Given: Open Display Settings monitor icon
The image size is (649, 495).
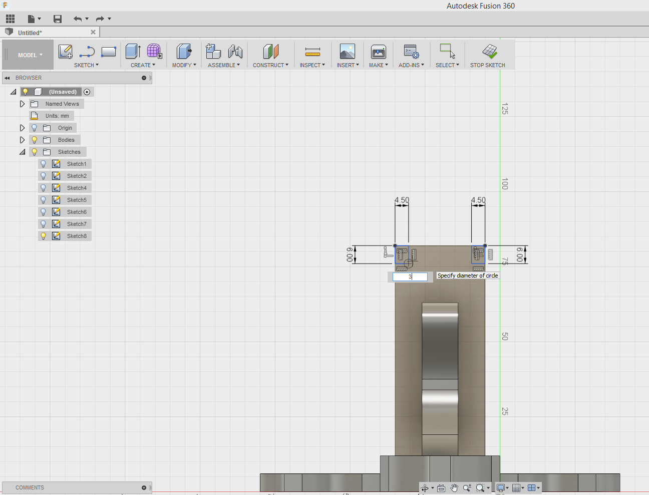Looking at the screenshot, I should [500, 488].
